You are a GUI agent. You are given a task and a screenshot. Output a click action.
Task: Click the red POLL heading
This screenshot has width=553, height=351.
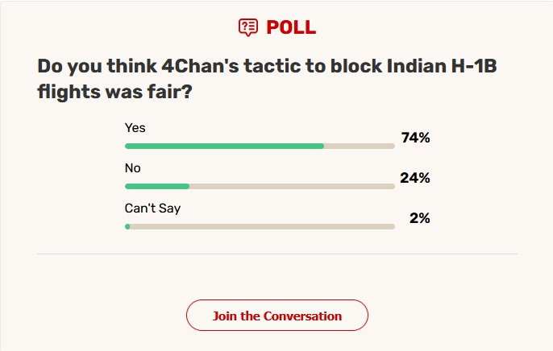point(291,27)
